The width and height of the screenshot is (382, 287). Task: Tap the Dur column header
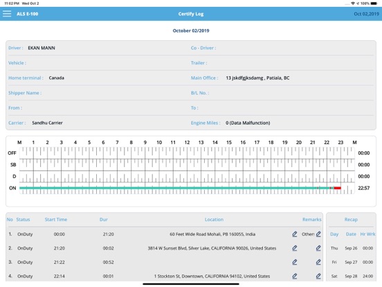click(104, 219)
